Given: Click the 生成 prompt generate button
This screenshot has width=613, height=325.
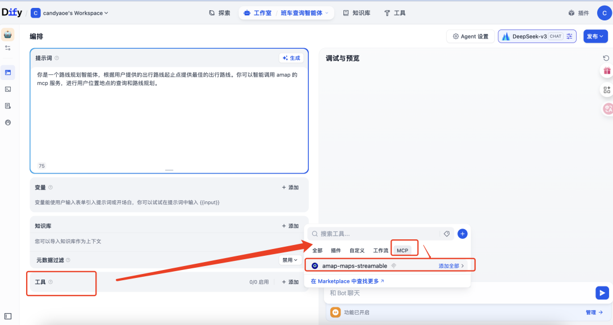Looking at the screenshot, I should 291,58.
